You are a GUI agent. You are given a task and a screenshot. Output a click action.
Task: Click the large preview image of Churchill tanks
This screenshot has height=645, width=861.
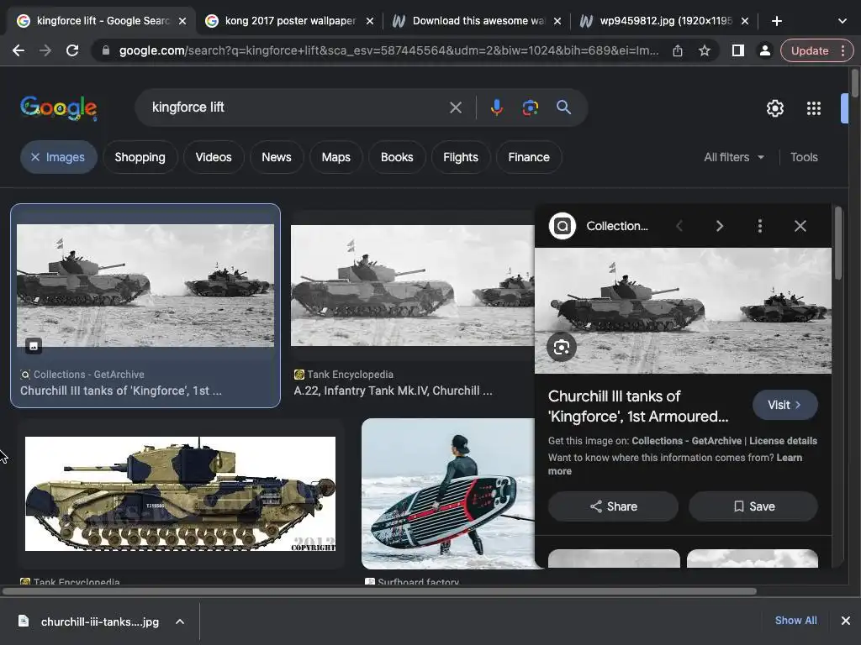pos(683,311)
